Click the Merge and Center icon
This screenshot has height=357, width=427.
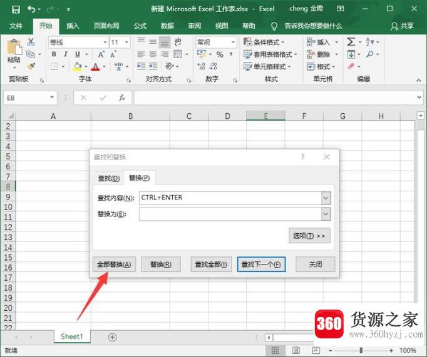(x=178, y=54)
